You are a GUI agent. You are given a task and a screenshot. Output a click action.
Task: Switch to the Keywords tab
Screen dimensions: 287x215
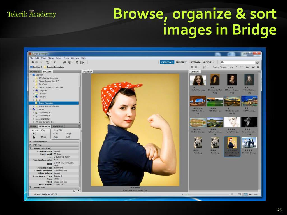click(x=58, y=126)
